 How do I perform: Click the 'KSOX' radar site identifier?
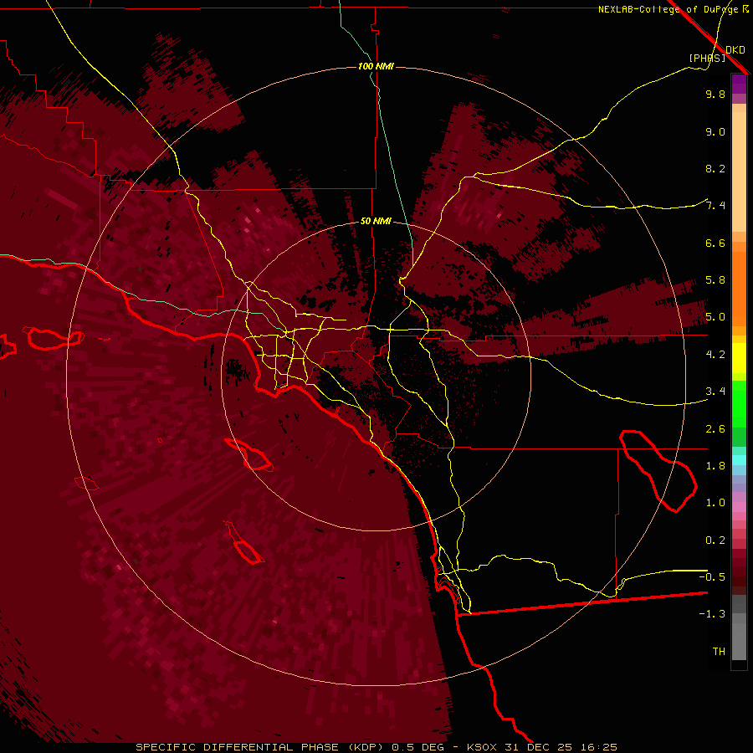483,747
